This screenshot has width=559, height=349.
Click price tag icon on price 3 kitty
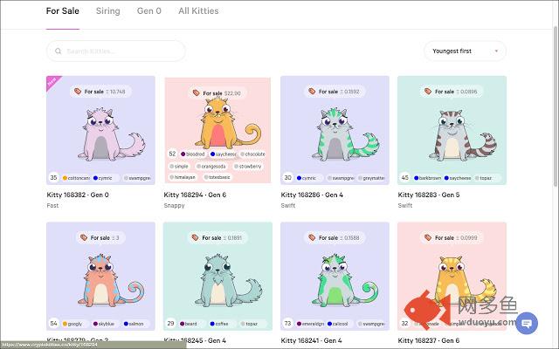(84, 237)
